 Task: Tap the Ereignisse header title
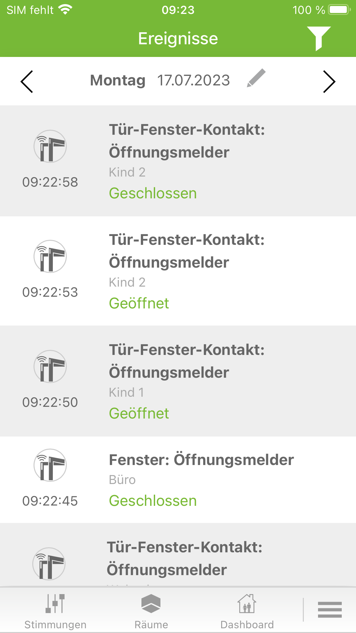click(178, 39)
